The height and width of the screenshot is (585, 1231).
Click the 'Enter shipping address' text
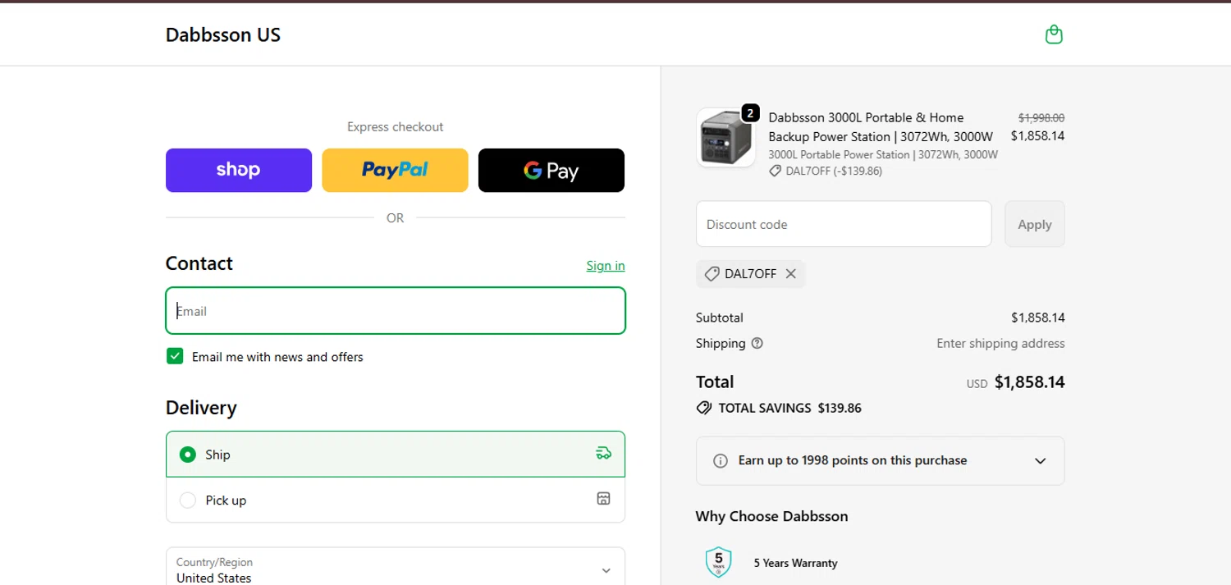1000,343
